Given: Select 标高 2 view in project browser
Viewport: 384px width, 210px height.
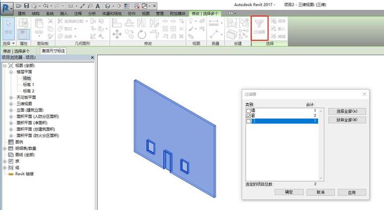Looking at the screenshot, I should (28, 91).
